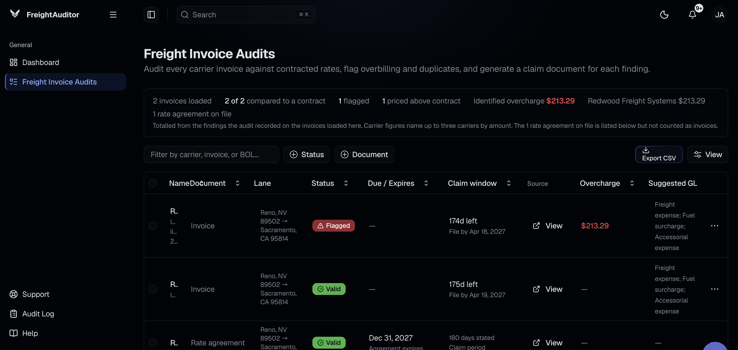Click the Flagged status badge
The width and height of the screenshot is (738, 350).
(334, 226)
